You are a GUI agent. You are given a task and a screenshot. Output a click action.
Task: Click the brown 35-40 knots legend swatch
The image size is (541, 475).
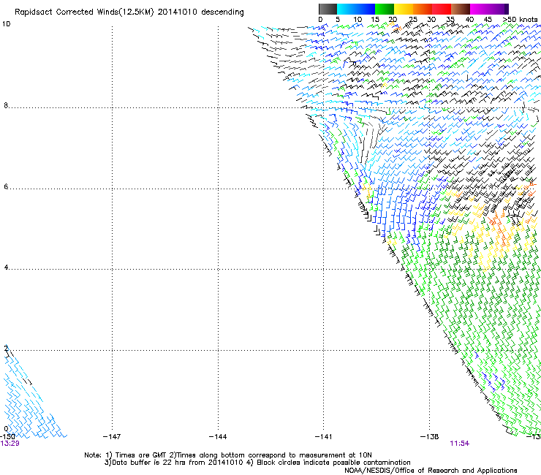461,9
